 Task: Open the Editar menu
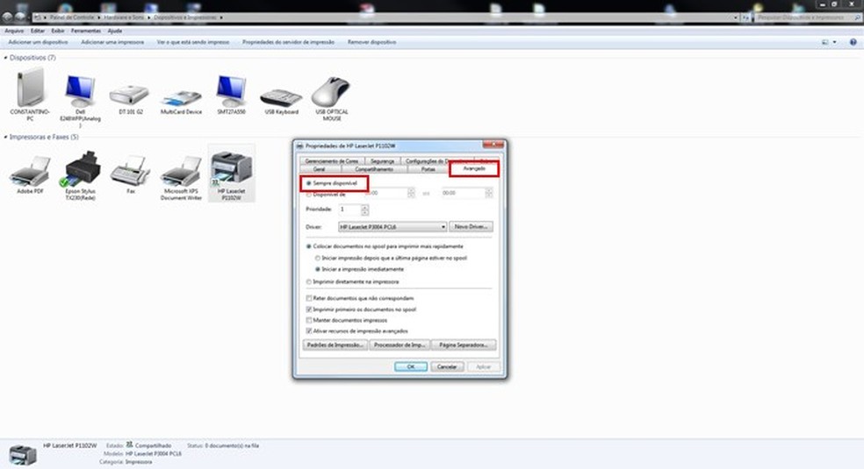coord(38,31)
